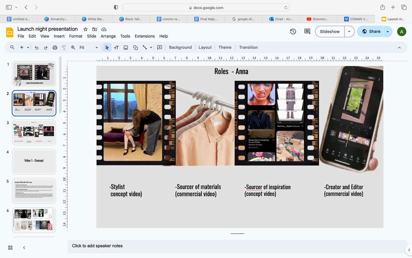The width and height of the screenshot is (412, 258).
Task: Click the Redo arrow icon
Action: tap(46, 48)
